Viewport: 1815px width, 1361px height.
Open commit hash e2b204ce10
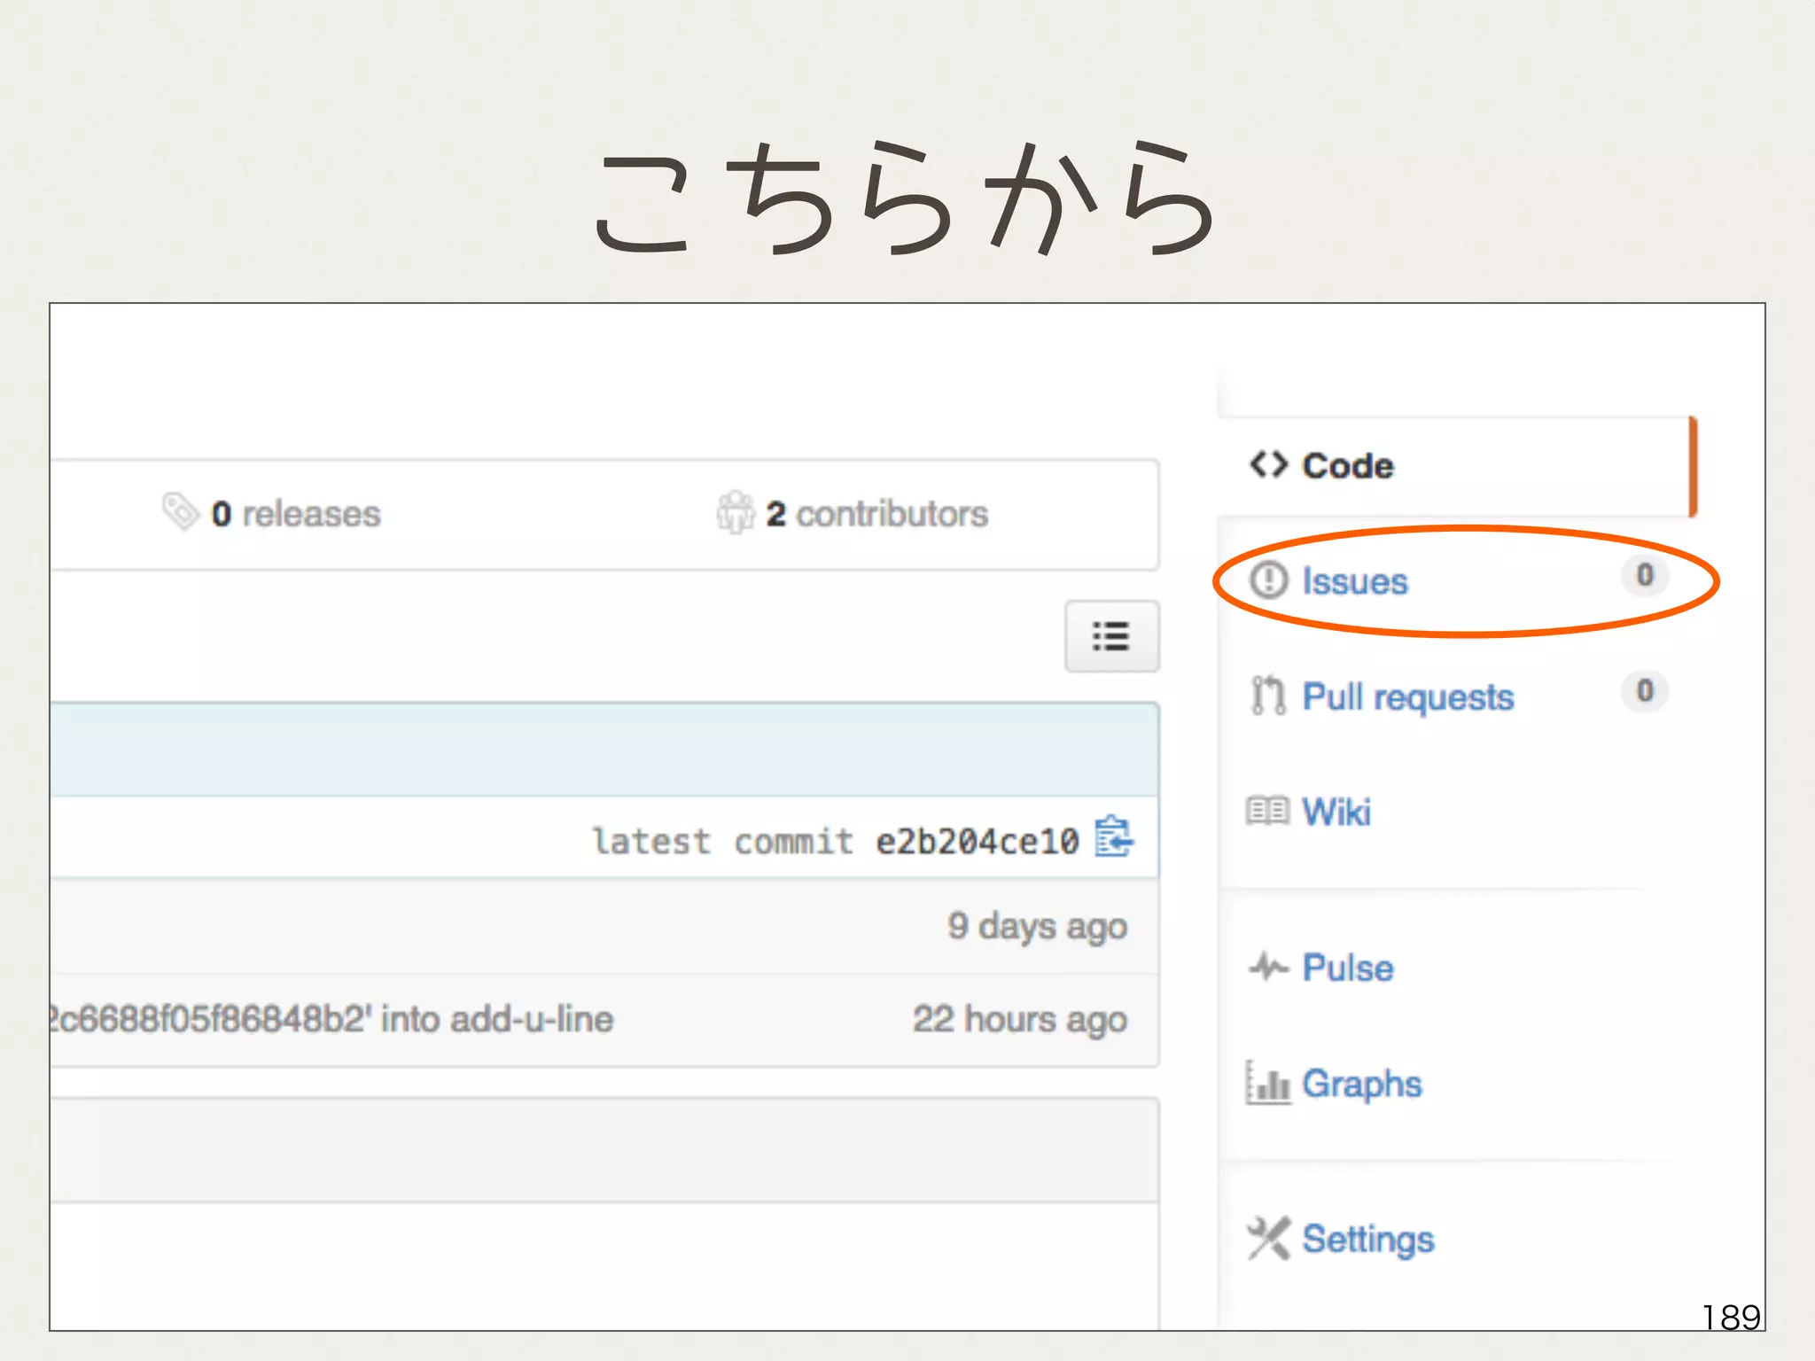tap(977, 841)
